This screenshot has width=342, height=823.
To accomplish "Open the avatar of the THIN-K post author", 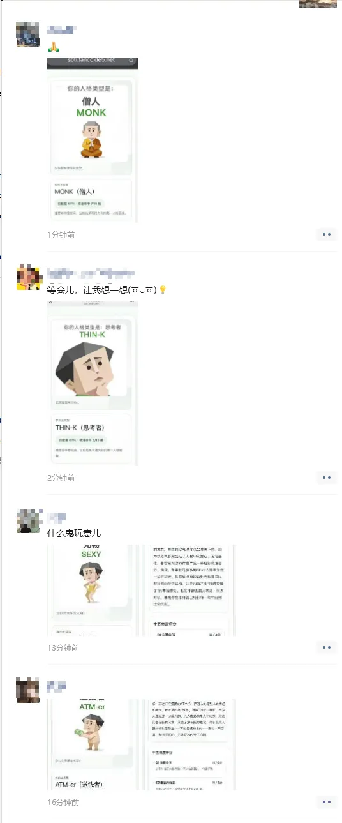I will point(28,276).
